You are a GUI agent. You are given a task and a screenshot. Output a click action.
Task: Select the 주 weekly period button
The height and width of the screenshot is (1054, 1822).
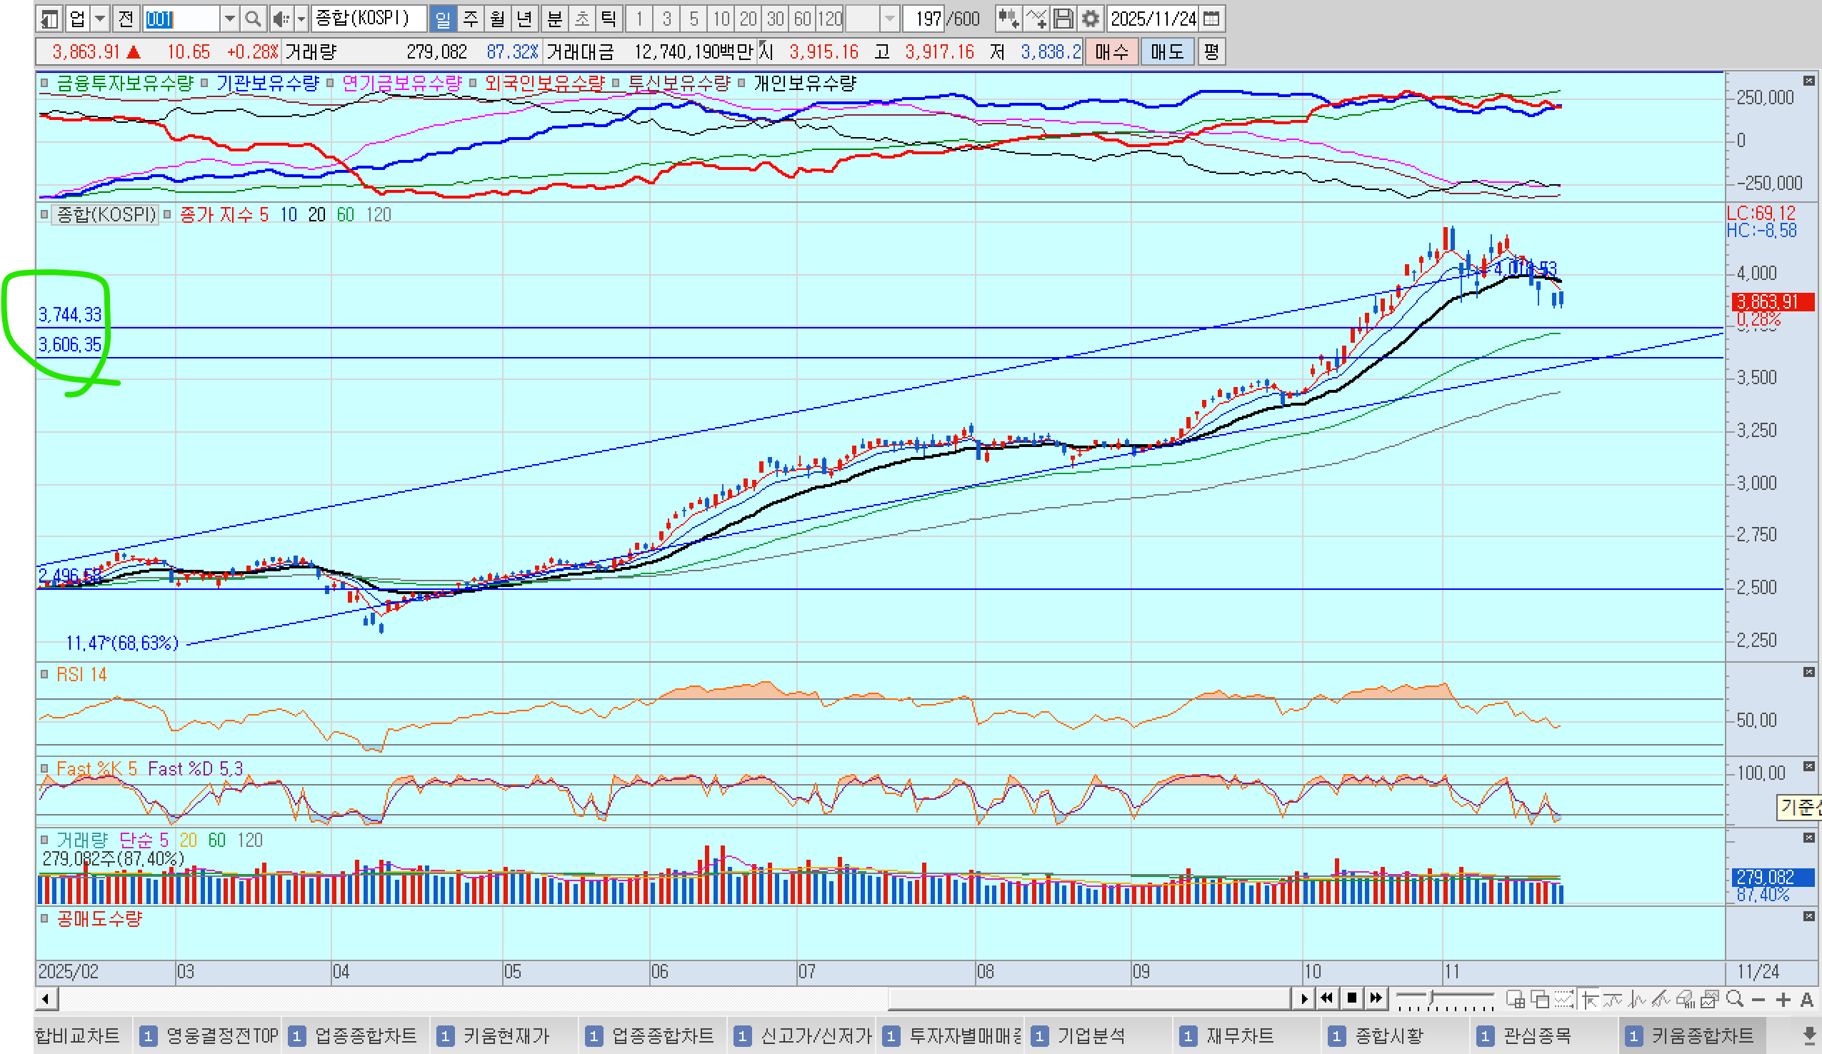pos(471,19)
